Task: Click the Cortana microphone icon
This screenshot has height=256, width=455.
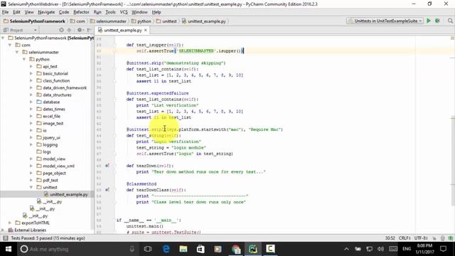Action: point(132,249)
